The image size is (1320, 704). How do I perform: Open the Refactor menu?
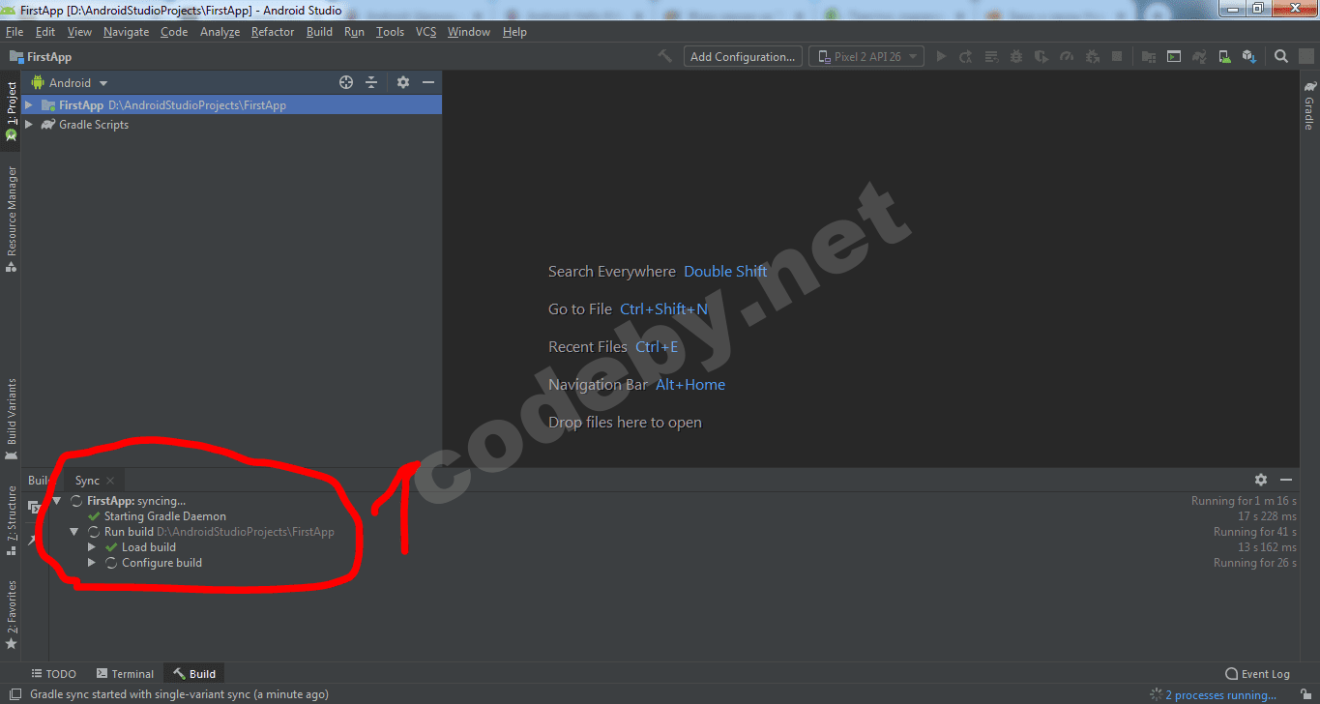pos(273,32)
